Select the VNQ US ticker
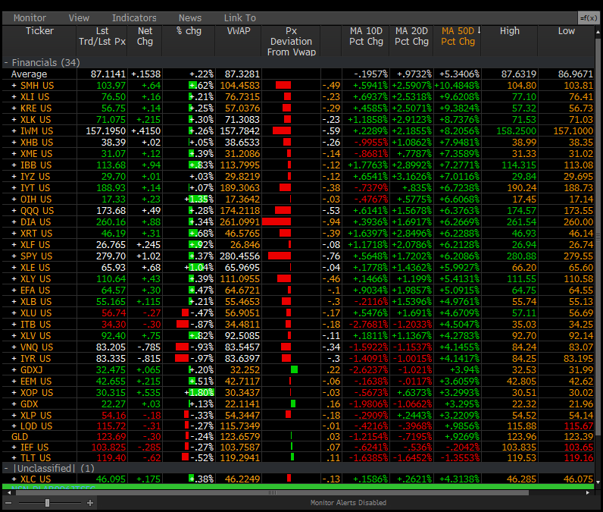The height and width of the screenshot is (512, 603). tap(36, 347)
